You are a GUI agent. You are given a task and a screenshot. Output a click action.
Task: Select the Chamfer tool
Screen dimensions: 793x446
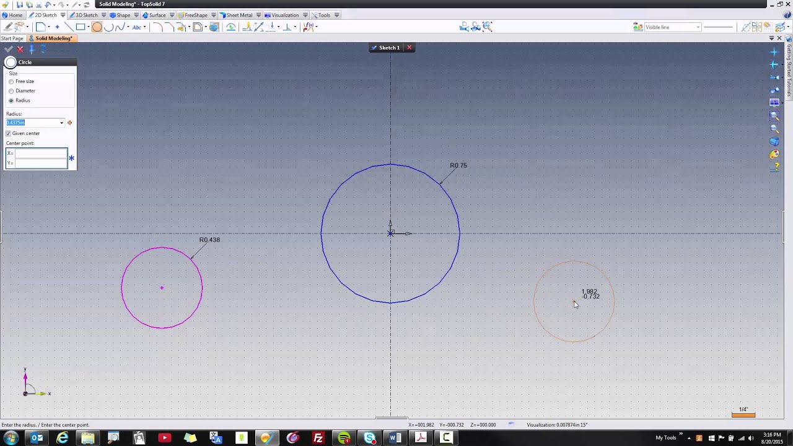(170, 27)
